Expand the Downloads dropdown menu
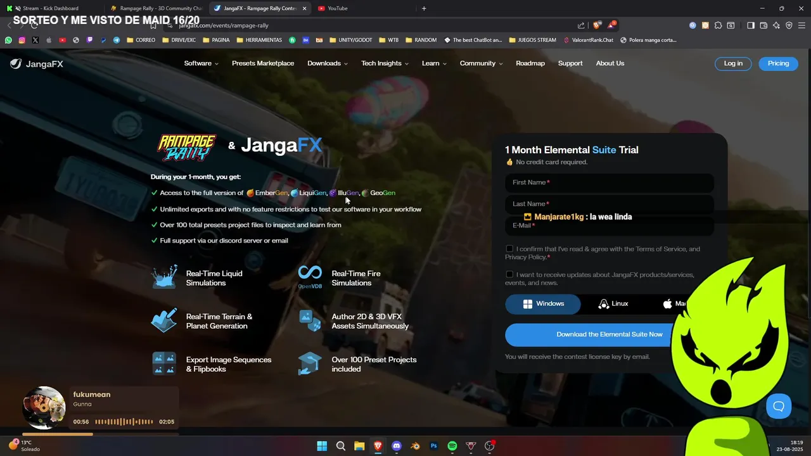 [x=328, y=63]
